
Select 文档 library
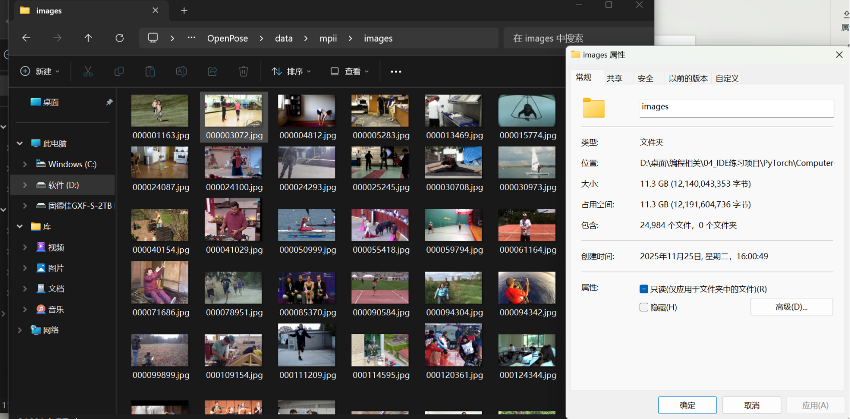[56, 289]
